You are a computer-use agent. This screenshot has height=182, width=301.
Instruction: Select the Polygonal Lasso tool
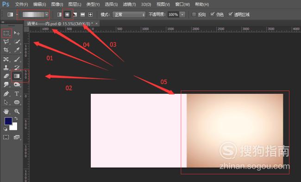pyautogui.click(x=6, y=42)
